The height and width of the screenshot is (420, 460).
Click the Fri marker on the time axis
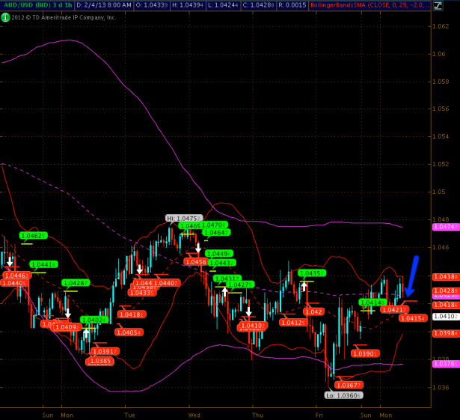(x=320, y=413)
